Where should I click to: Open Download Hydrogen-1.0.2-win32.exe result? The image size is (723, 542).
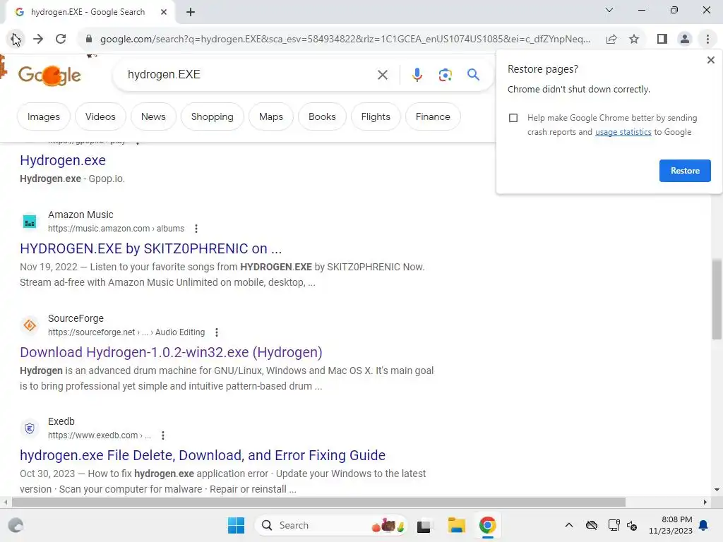coord(171,353)
